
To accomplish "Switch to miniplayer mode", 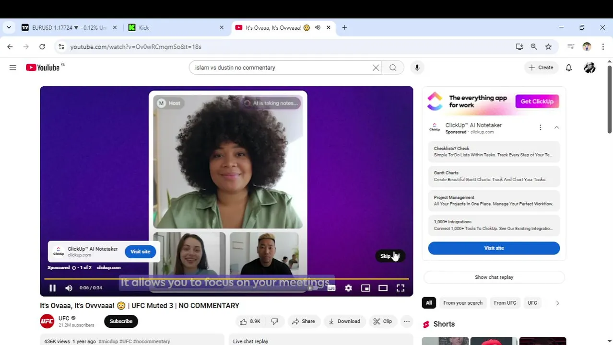I will (x=365, y=288).
